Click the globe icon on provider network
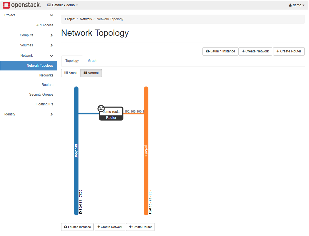Screen dimensions: 309x236 pyautogui.click(x=81, y=213)
